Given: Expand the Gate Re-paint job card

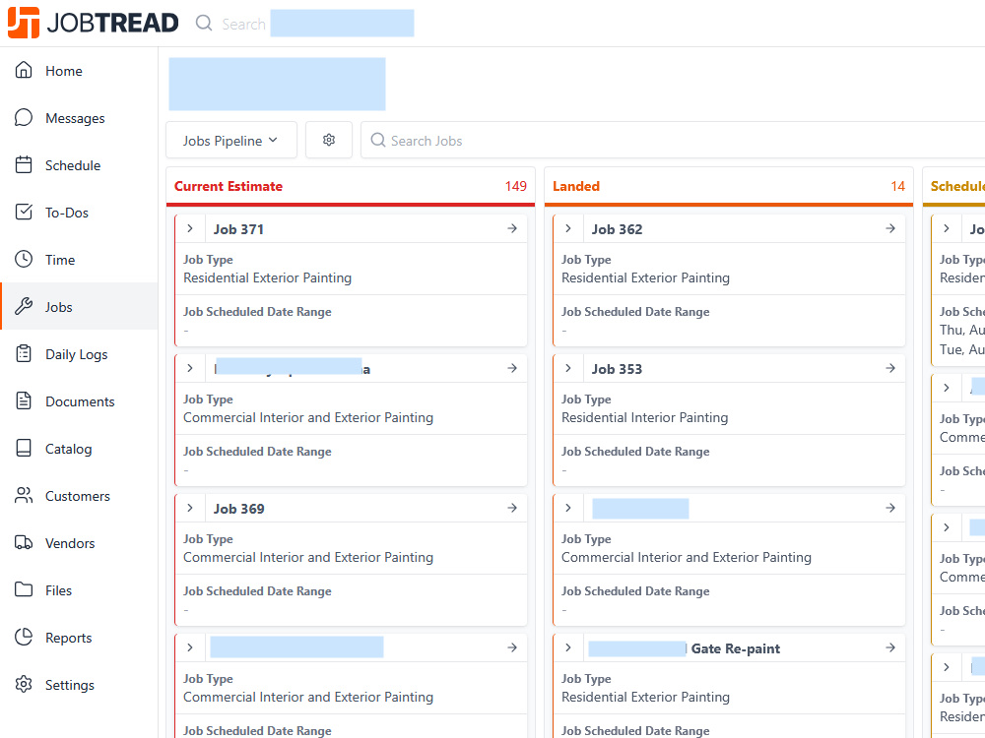Looking at the screenshot, I should coord(568,647).
